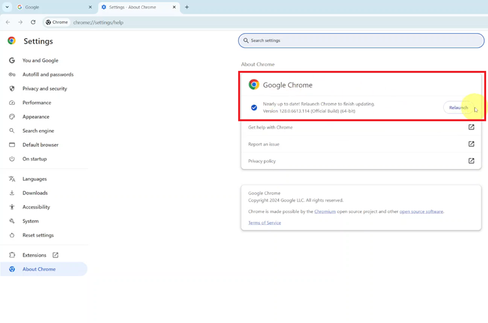Open the open source software link

[421, 211]
